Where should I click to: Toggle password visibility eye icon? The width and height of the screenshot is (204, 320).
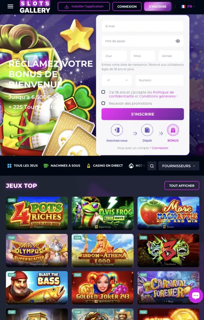178,41
